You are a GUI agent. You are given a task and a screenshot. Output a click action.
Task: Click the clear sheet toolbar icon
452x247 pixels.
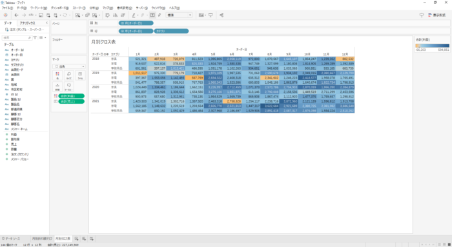click(94, 15)
